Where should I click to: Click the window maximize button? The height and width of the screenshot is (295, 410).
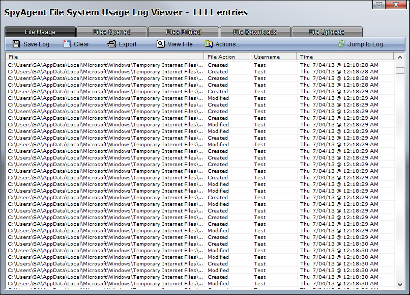[379, 5]
